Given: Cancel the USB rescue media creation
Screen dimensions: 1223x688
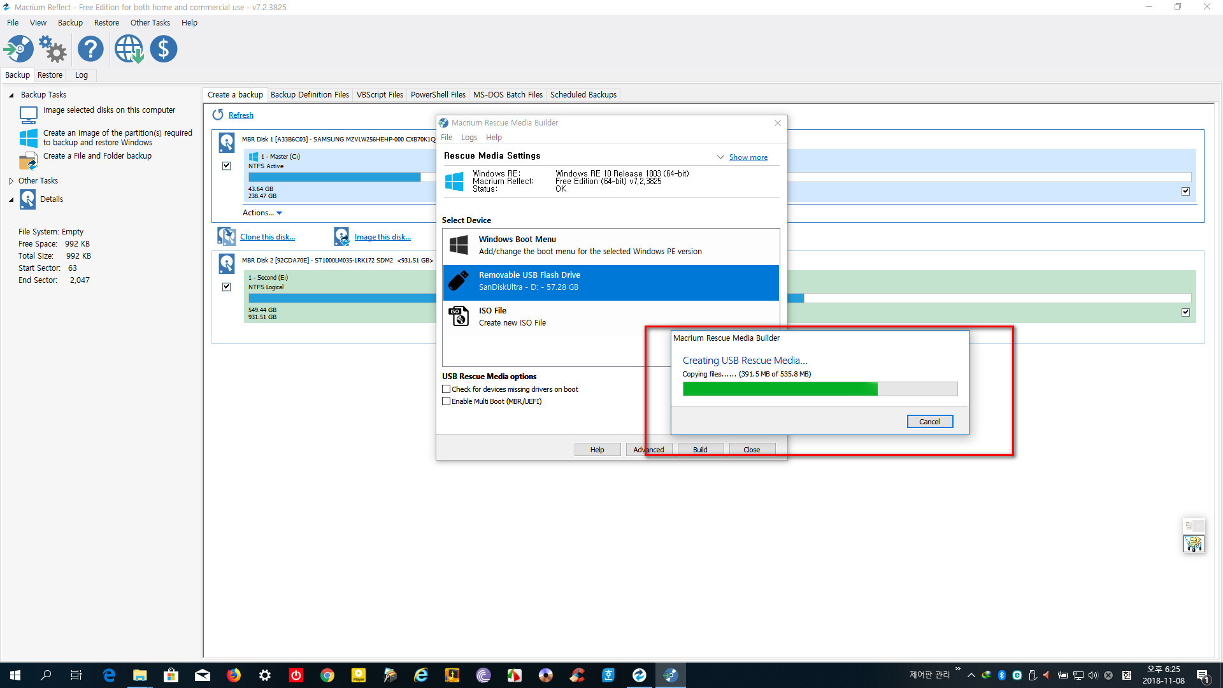Looking at the screenshot, I should tap(929, 422).
